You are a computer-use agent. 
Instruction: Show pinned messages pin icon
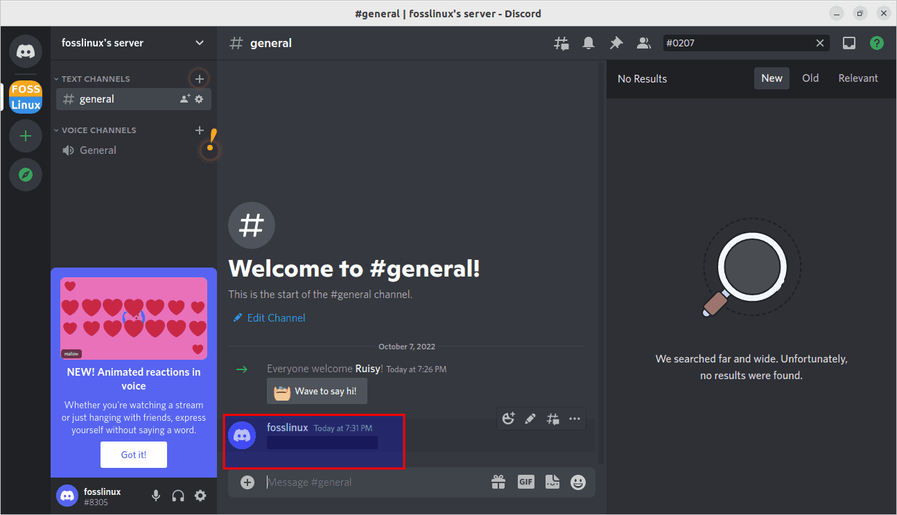616,43
